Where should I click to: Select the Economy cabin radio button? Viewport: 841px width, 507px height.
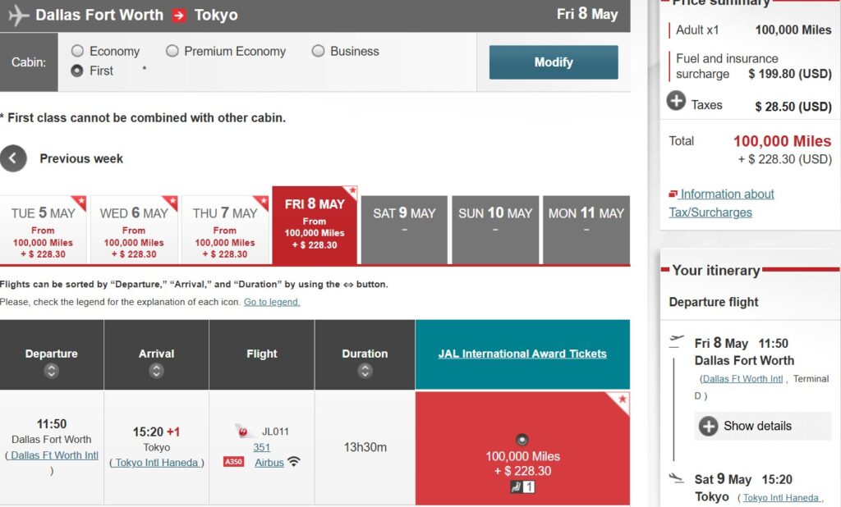pyautogui.click(x=78, y=51)
